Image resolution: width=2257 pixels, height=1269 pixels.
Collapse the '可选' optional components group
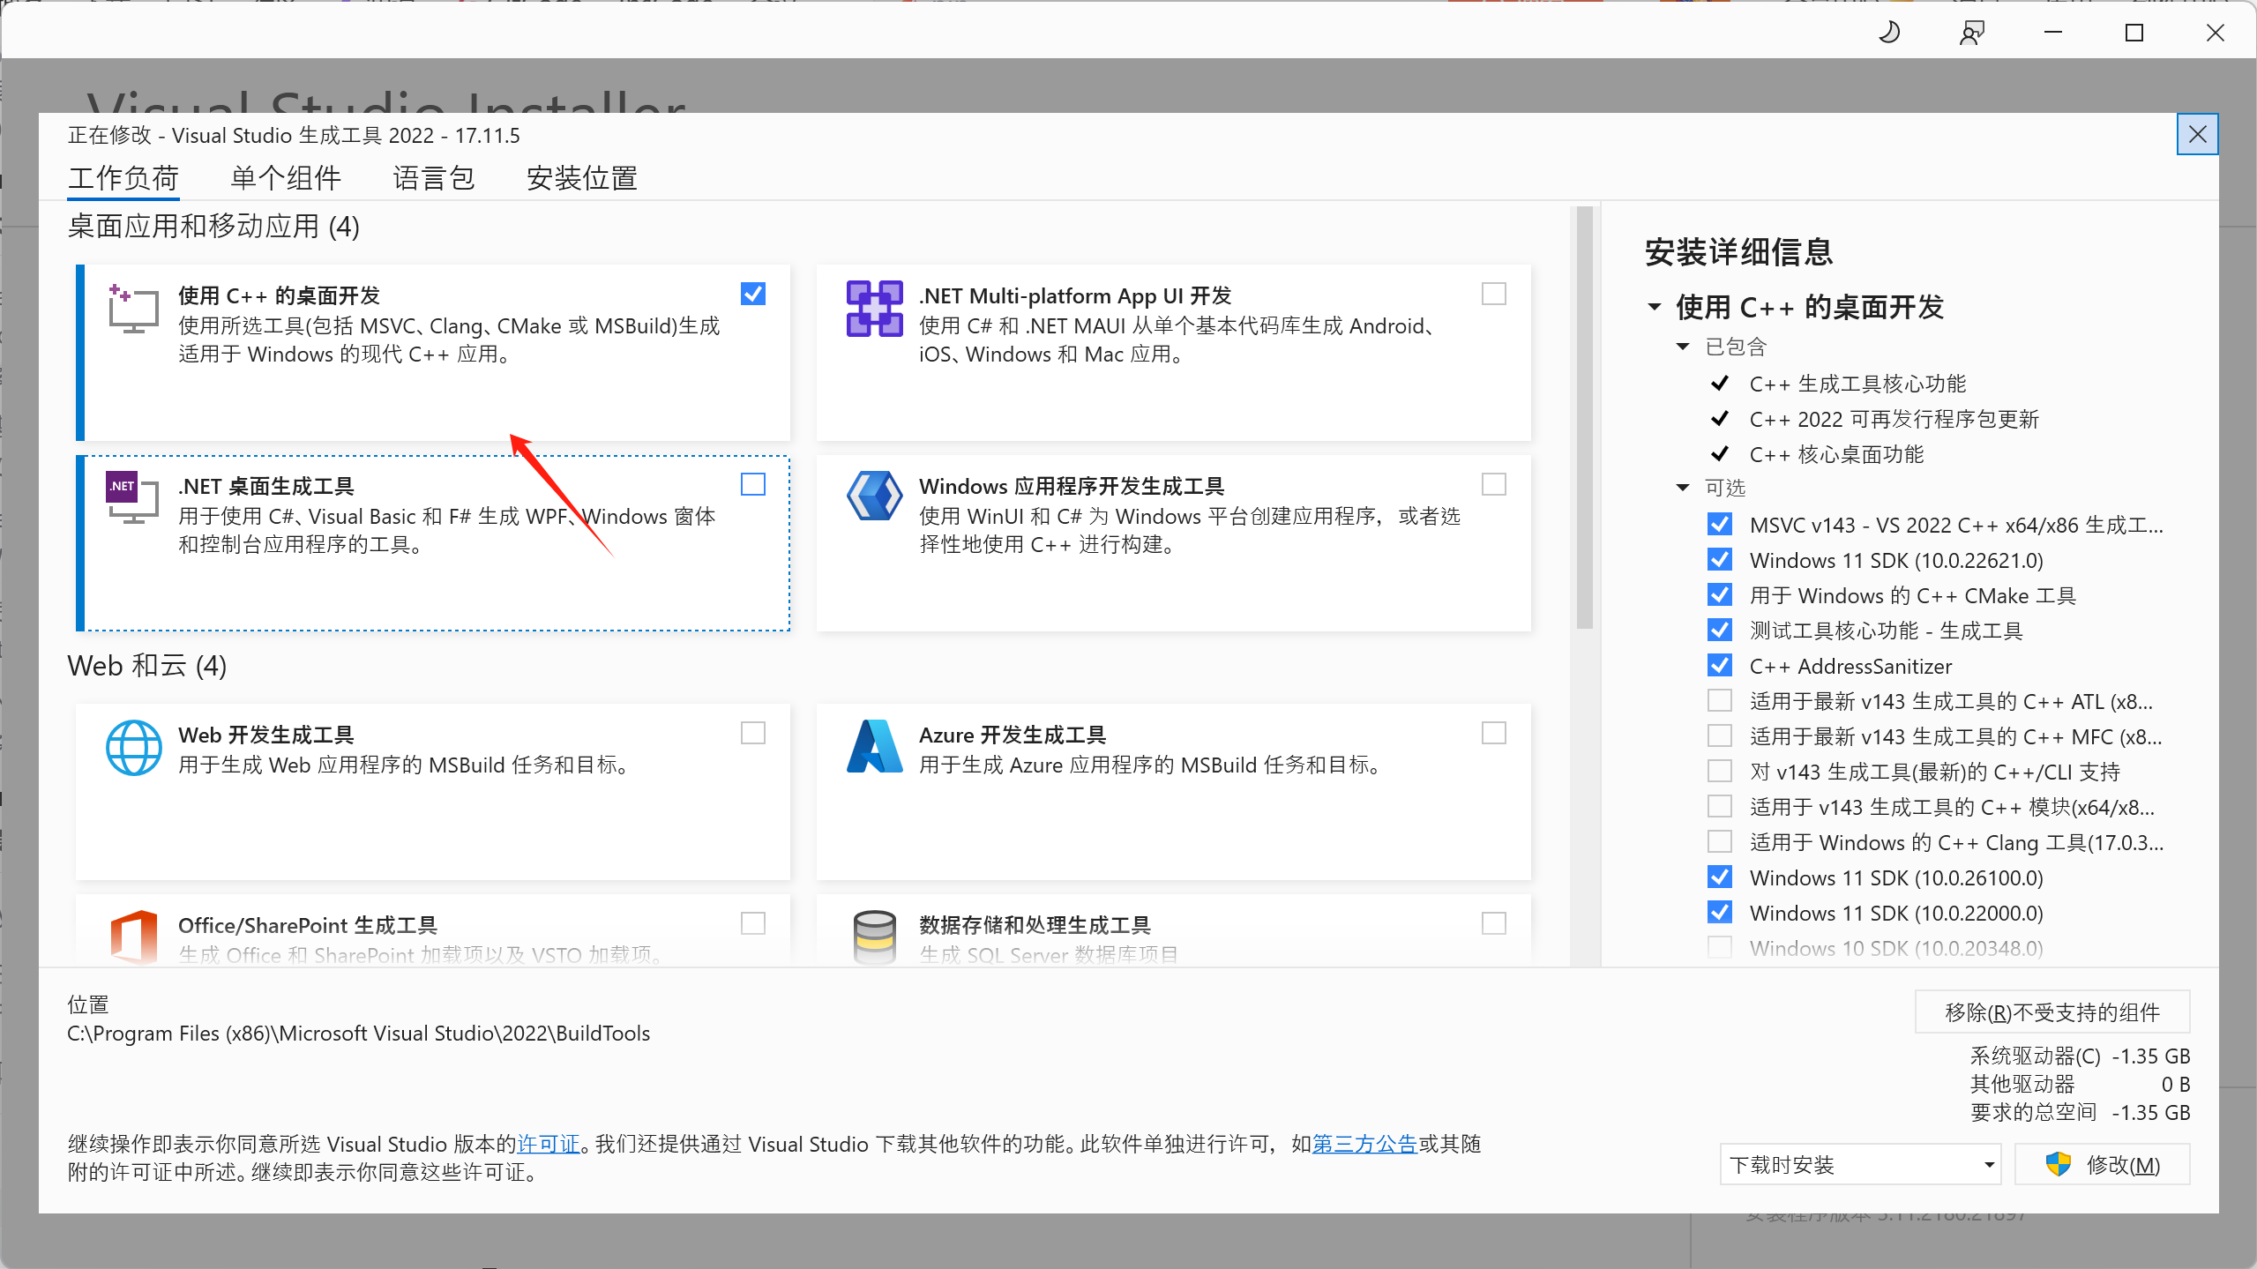point(1683,488)
